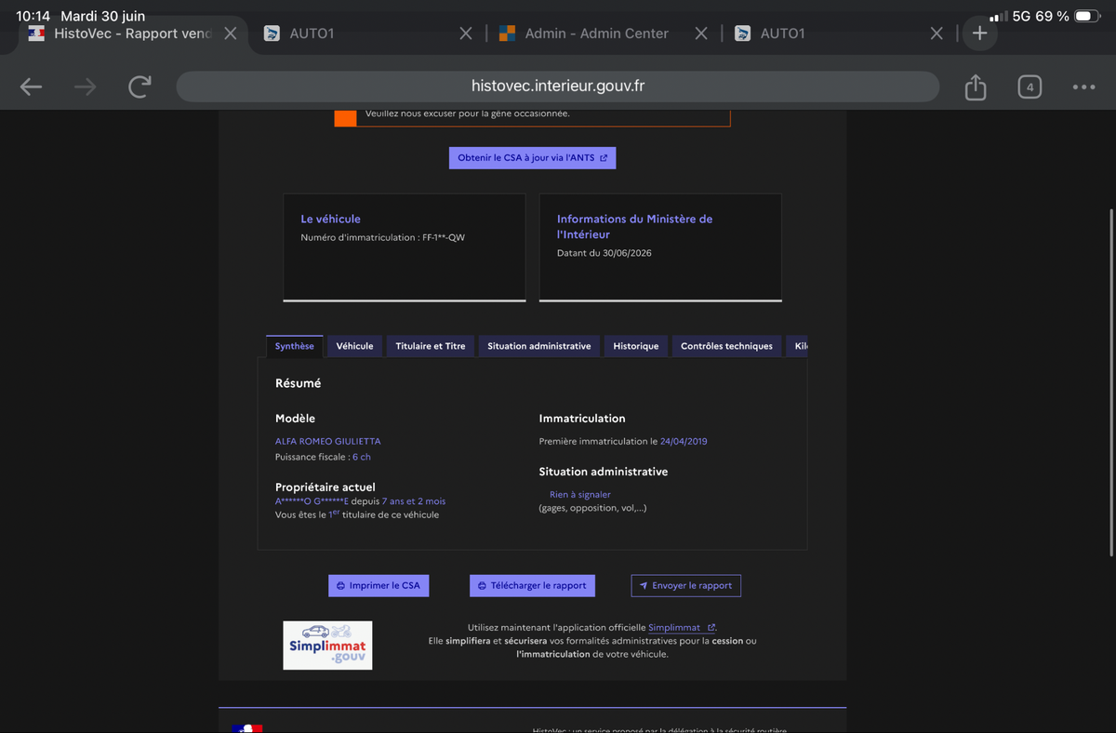1116x733 pixels.
Task: Close the first AUTO1 tab
Action: coord(466,33)
